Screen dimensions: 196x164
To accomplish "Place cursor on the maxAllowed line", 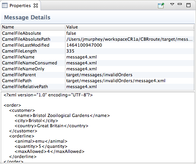I will tap(50, 151).
